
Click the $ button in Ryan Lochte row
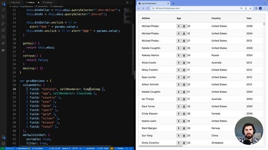tap(179, 77)
